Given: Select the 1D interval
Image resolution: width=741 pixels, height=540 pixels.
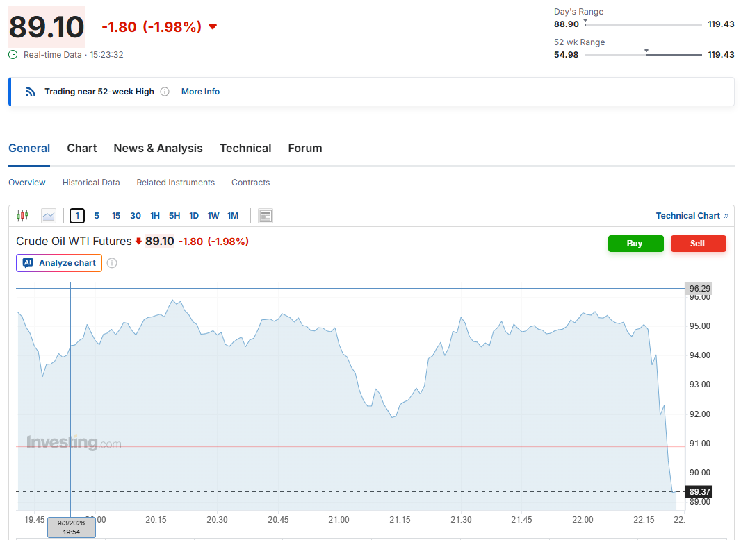Looking at the screenshot, I should [x=194, y=216].
